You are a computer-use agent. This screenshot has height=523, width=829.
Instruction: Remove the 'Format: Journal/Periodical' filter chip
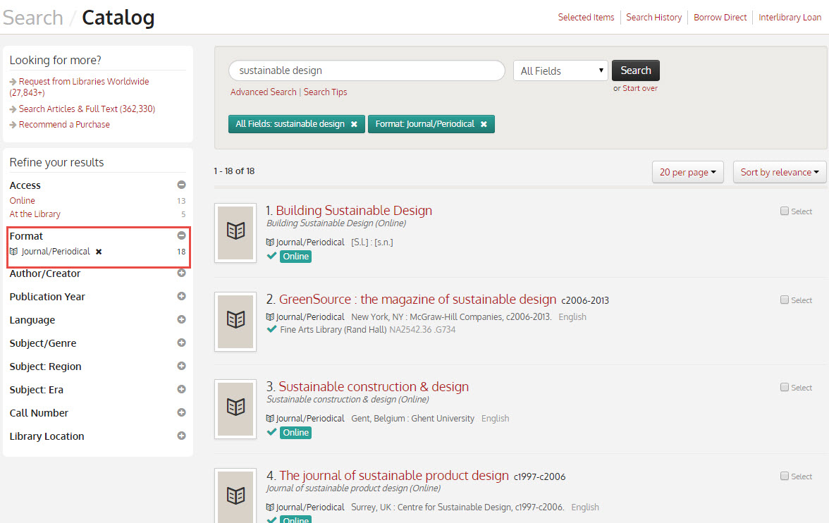tap(484, 124)
